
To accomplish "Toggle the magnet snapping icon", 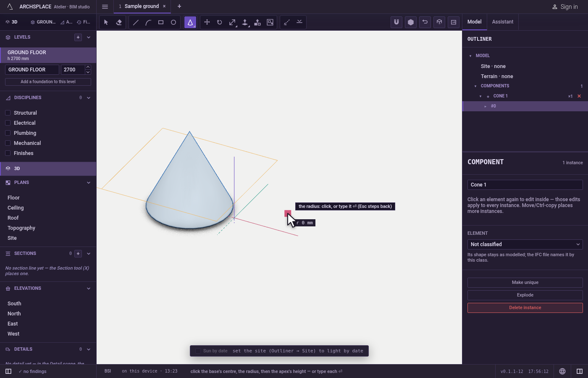I will click(396, 22).
